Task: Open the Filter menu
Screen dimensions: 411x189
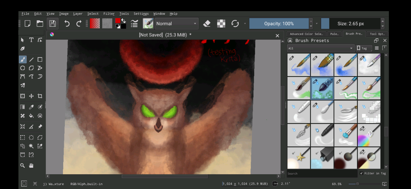Action: click(x=109, y=14)
